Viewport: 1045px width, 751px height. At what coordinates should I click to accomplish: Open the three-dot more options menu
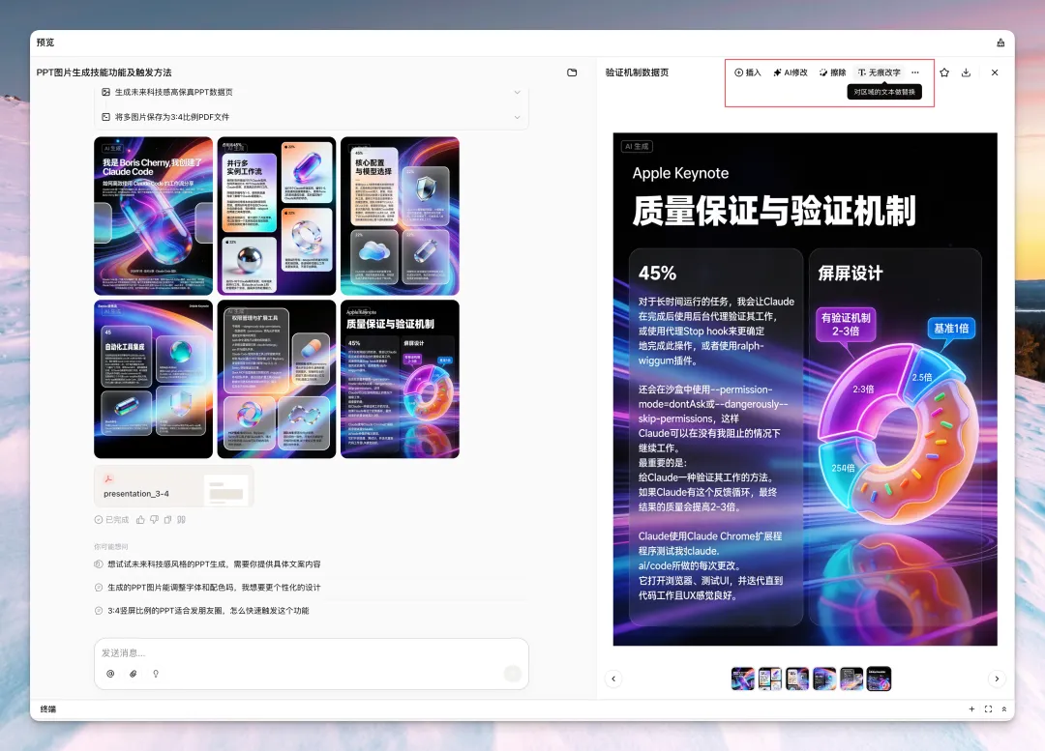pyautogui.click(x=915, y=72)
